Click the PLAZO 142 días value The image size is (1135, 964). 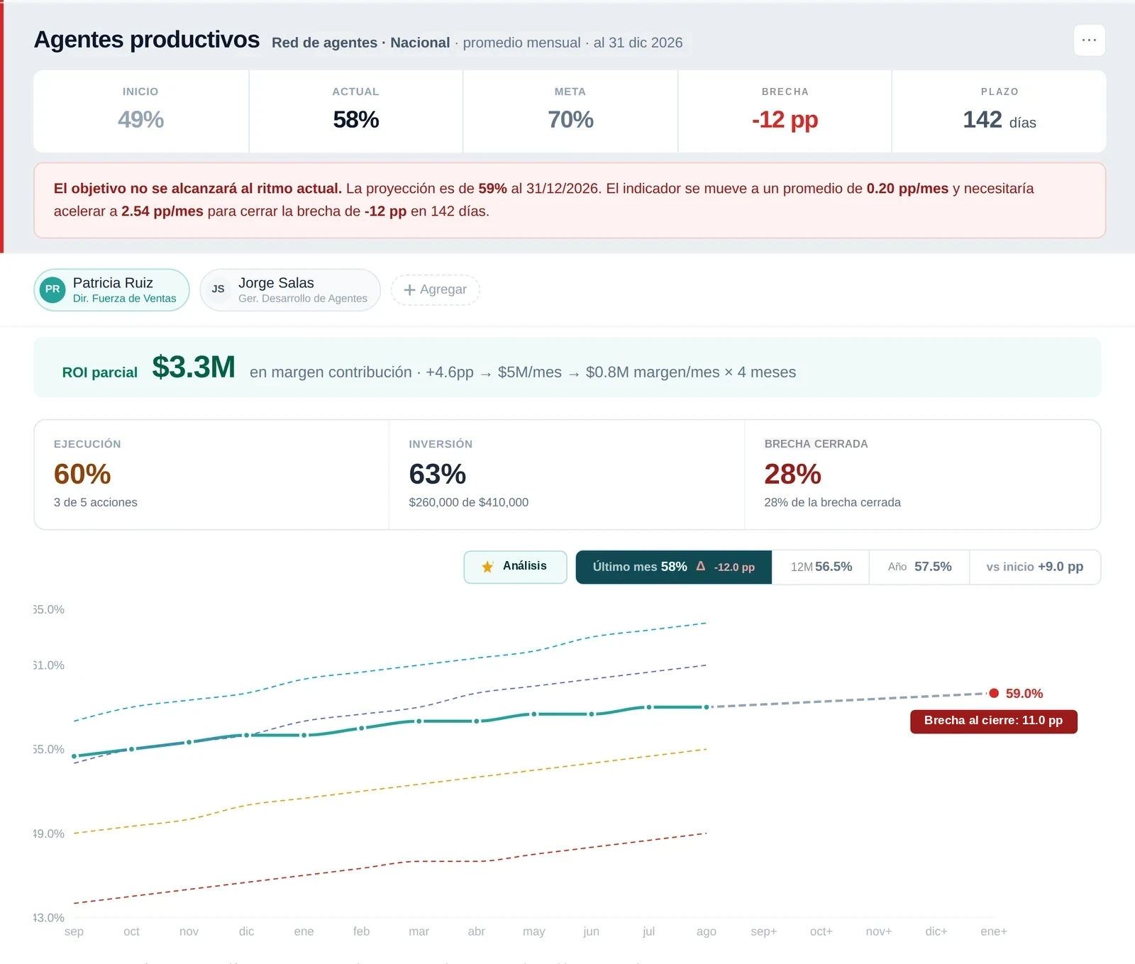pyautogui.click(x=999, y=120)
